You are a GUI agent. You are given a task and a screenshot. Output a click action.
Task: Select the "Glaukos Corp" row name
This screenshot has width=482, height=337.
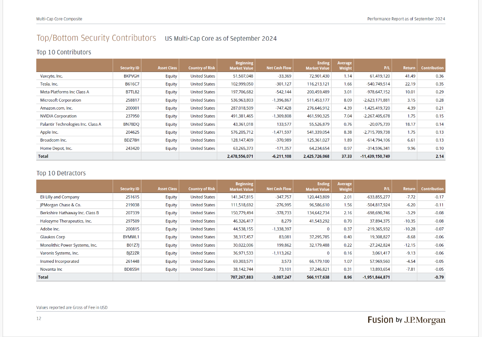pyautogui.click(x=53, y=237)
